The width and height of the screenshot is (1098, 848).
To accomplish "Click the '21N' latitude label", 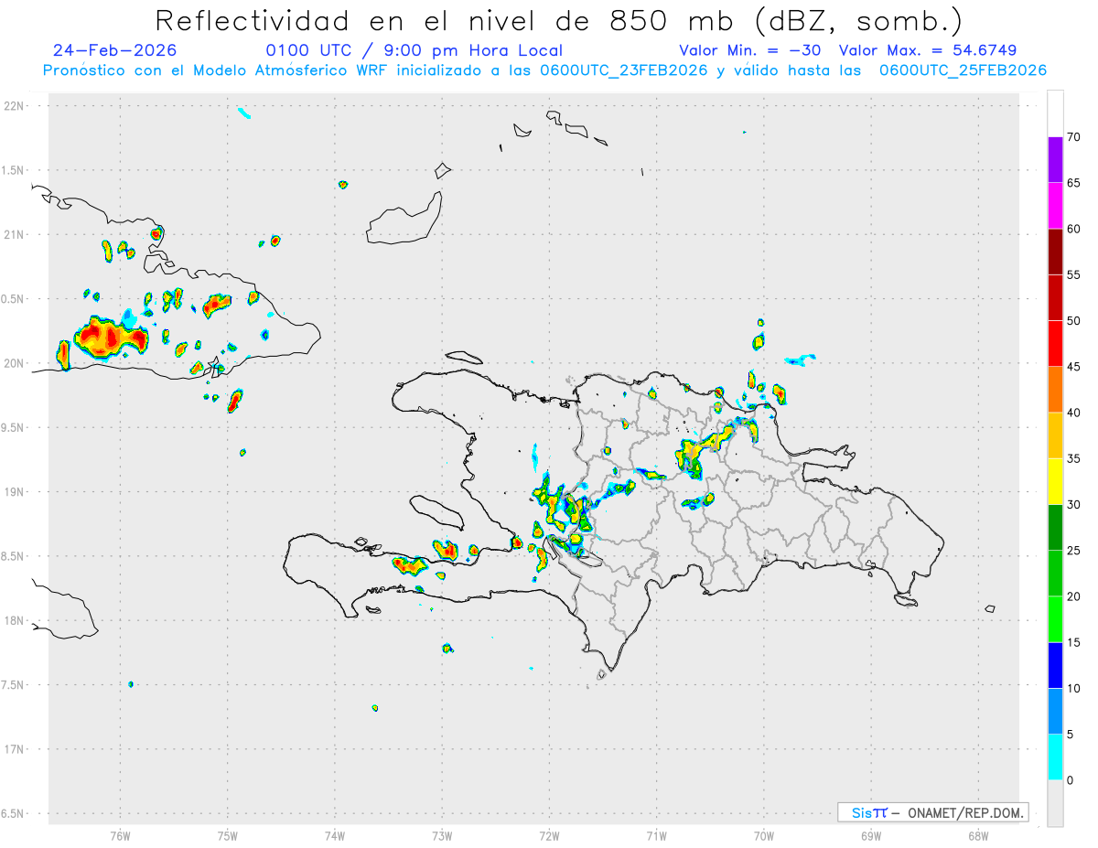I will (16, 234).
